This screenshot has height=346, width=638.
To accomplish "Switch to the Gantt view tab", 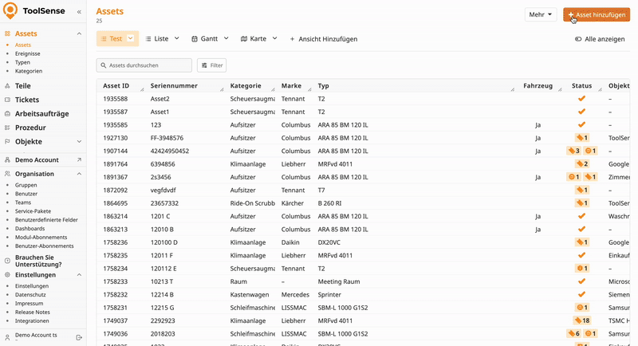I will tap(205, 38).
